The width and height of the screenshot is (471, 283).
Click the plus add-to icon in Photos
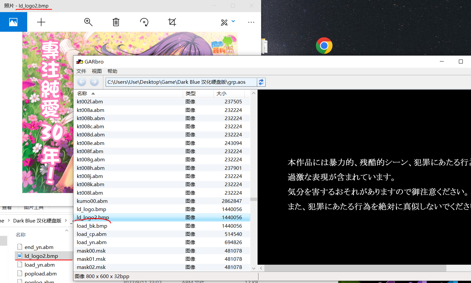tap(41, 22)
